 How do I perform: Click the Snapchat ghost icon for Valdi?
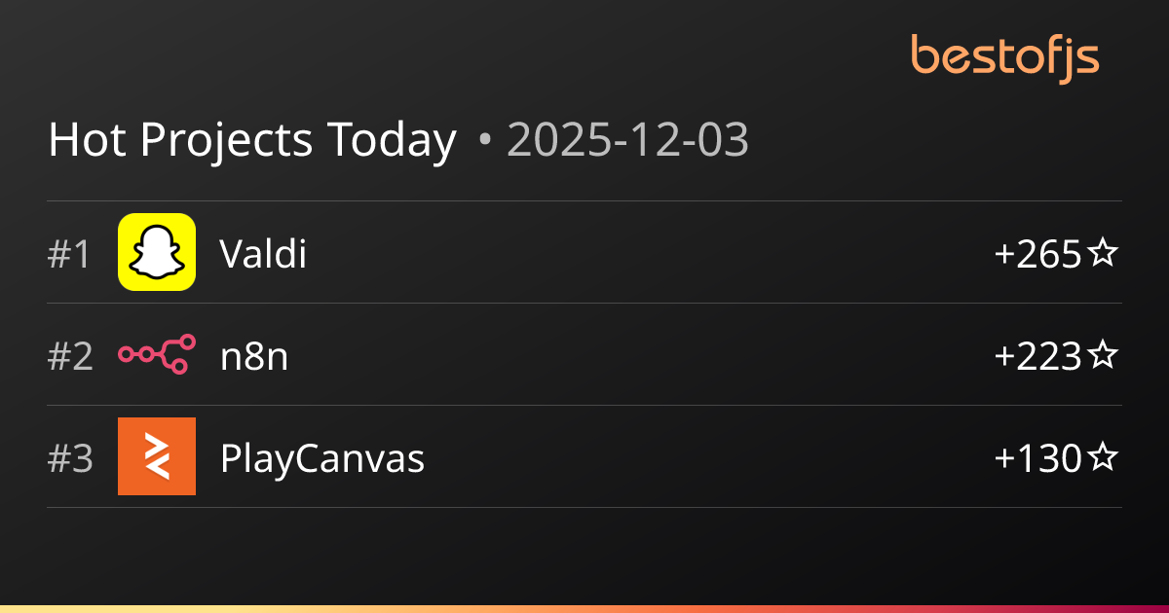click(x=157, y=252)
